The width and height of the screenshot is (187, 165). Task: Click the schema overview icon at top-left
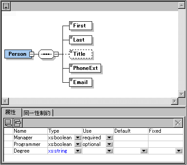pyautogui.click(x=6, y=6)
